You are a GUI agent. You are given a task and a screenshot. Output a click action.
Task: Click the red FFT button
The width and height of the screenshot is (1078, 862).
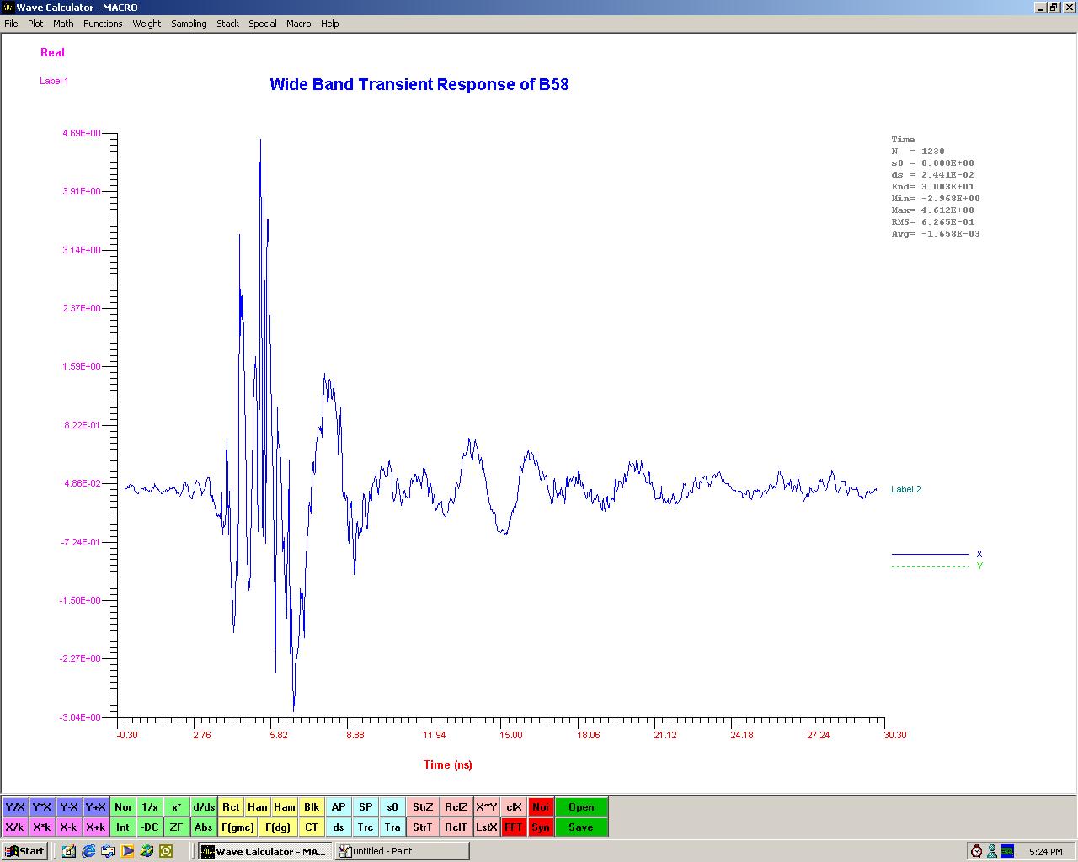coord(514,827)
